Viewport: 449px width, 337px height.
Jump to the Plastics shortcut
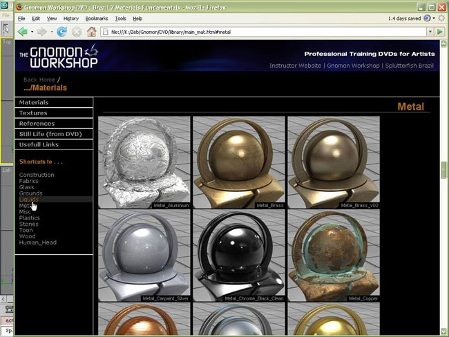[x=29, y=218]
